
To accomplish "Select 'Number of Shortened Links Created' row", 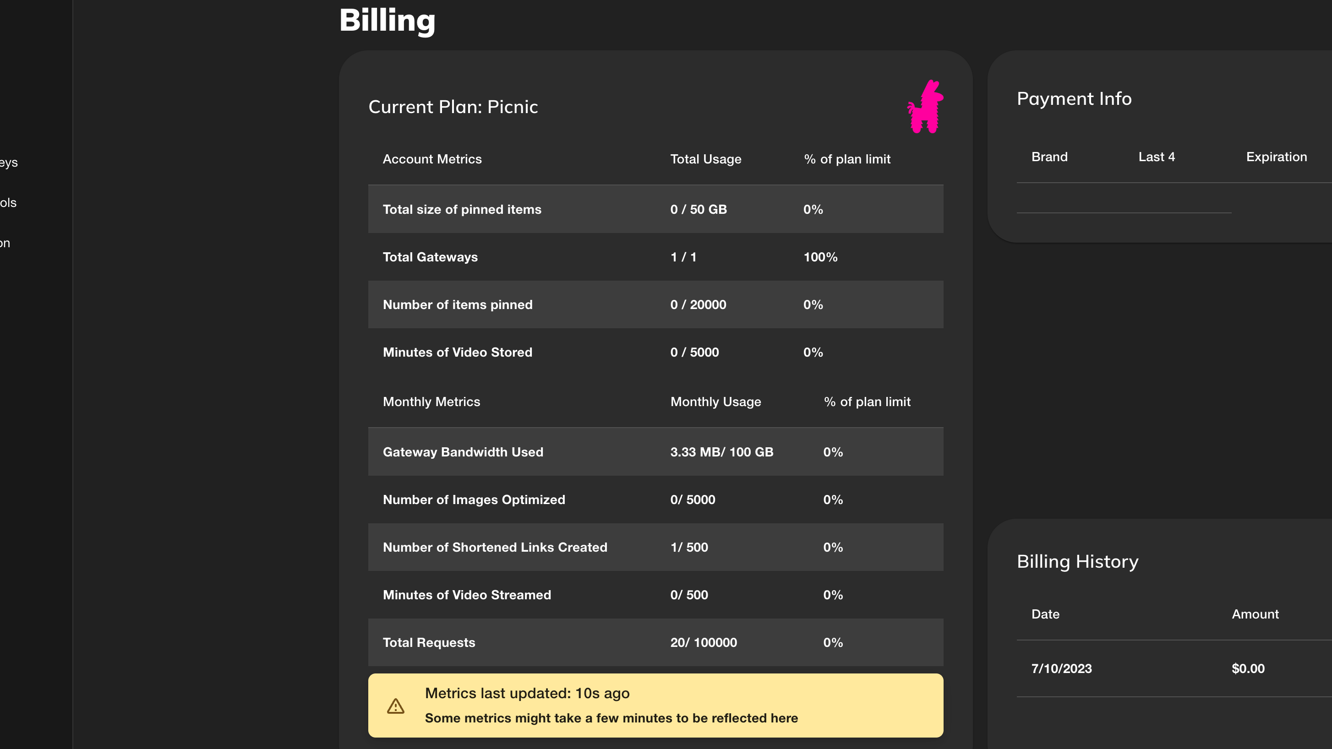I will 495,547.
